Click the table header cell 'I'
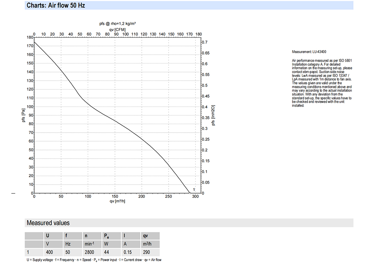The image size is (372, 270). [x=131, y=236]
